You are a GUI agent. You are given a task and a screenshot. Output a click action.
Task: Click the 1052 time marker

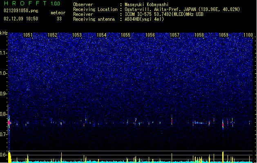(52, 35)
